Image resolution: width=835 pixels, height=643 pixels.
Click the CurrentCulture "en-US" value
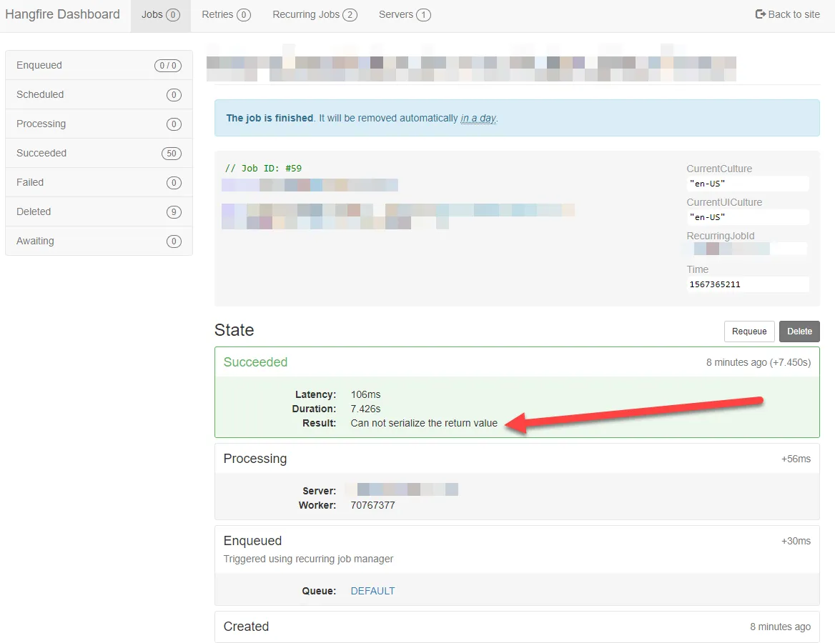(747, 184)
